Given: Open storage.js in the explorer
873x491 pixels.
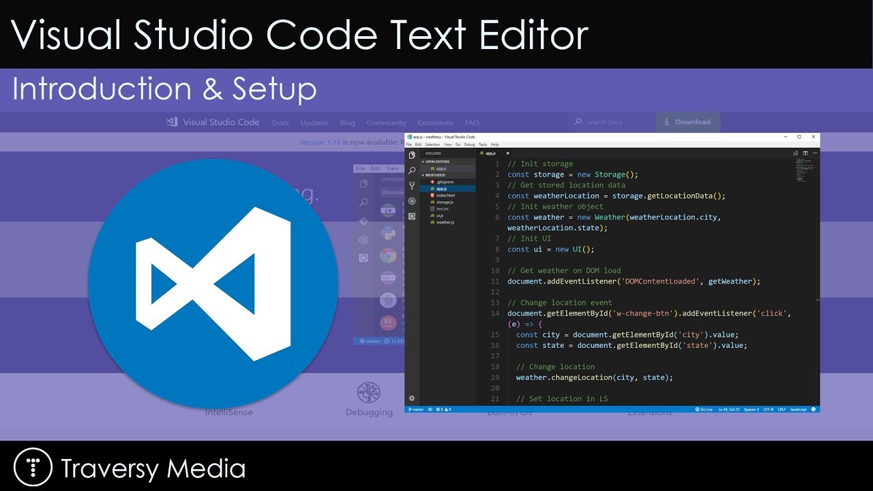Looking at the screenshot, I should coord(447,202).
